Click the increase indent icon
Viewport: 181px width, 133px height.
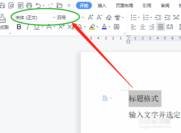pos(167,18)
